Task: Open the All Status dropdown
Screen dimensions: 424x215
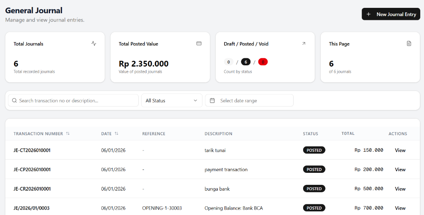Action: coord(171,100)
